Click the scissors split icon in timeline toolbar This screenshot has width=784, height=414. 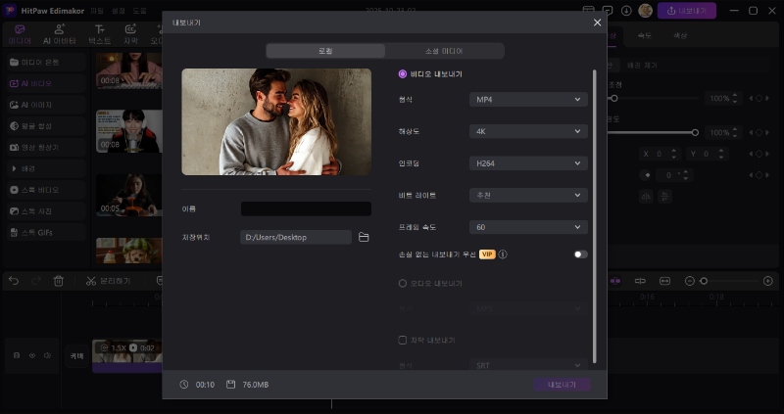(91, 281)
